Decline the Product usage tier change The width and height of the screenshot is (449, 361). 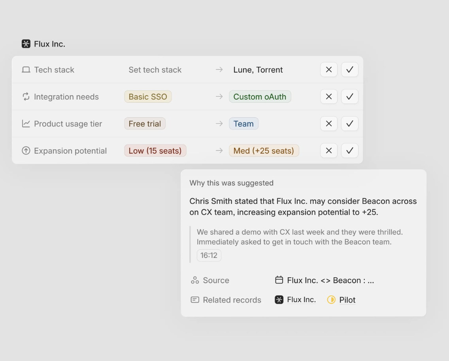coord(329,124)
